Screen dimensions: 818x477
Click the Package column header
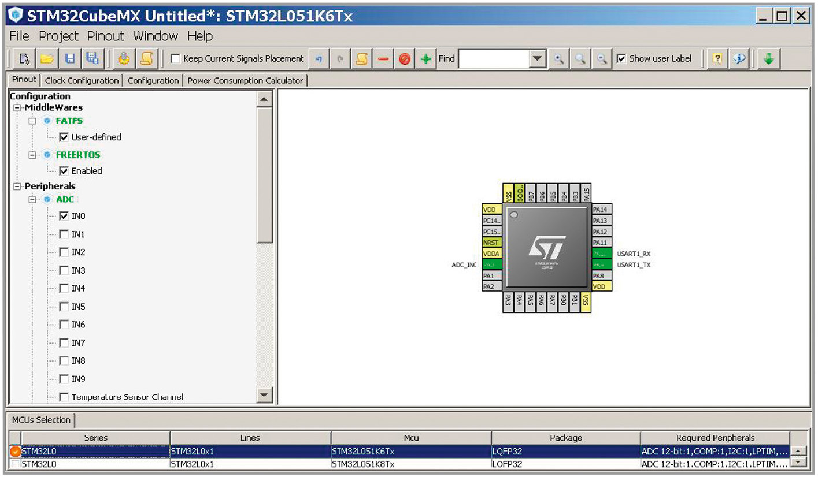pyautogui.click(x=566, y=438)
